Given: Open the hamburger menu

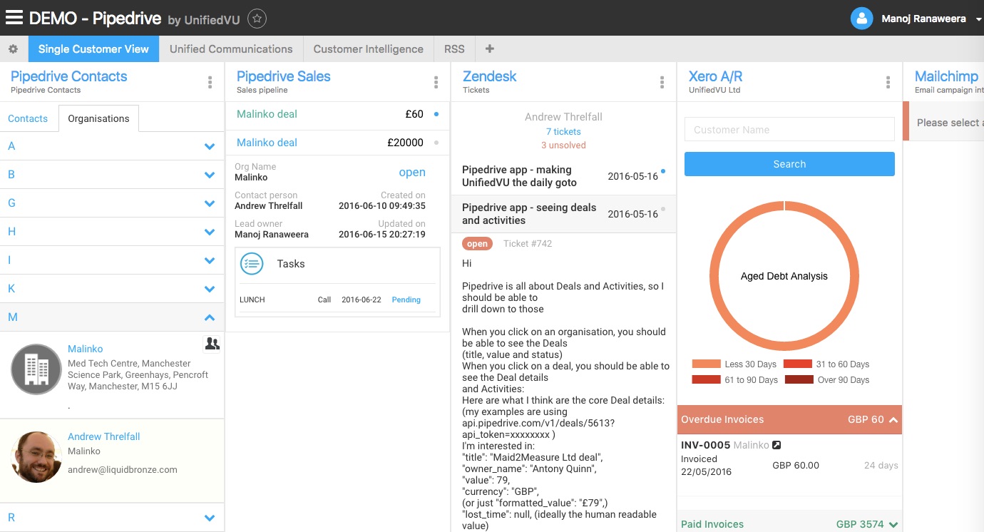Looking at the screenshot, I should pyautogui.click(x=14, y=18).
